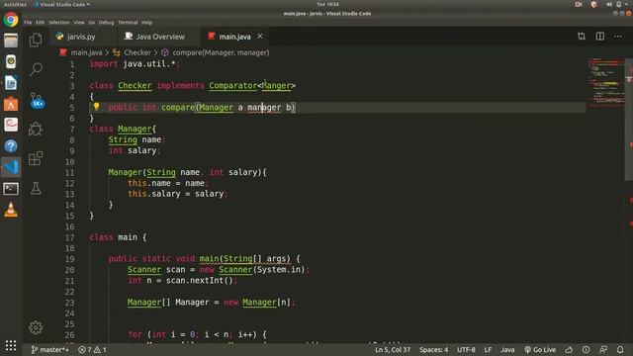Open Files manager from the dock
Image resolution: width=633 pixels, height=356 pixels.
pyautogui.click(x=11, y=41)
